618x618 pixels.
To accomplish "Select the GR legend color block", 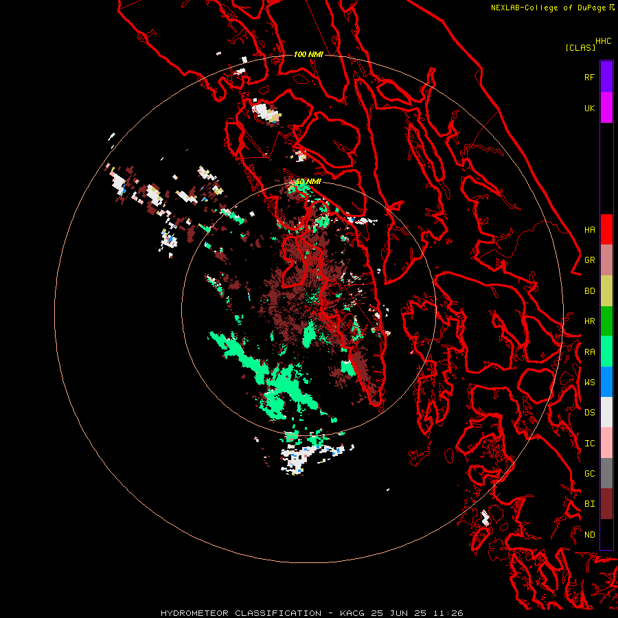I will (x=606, y=260).
